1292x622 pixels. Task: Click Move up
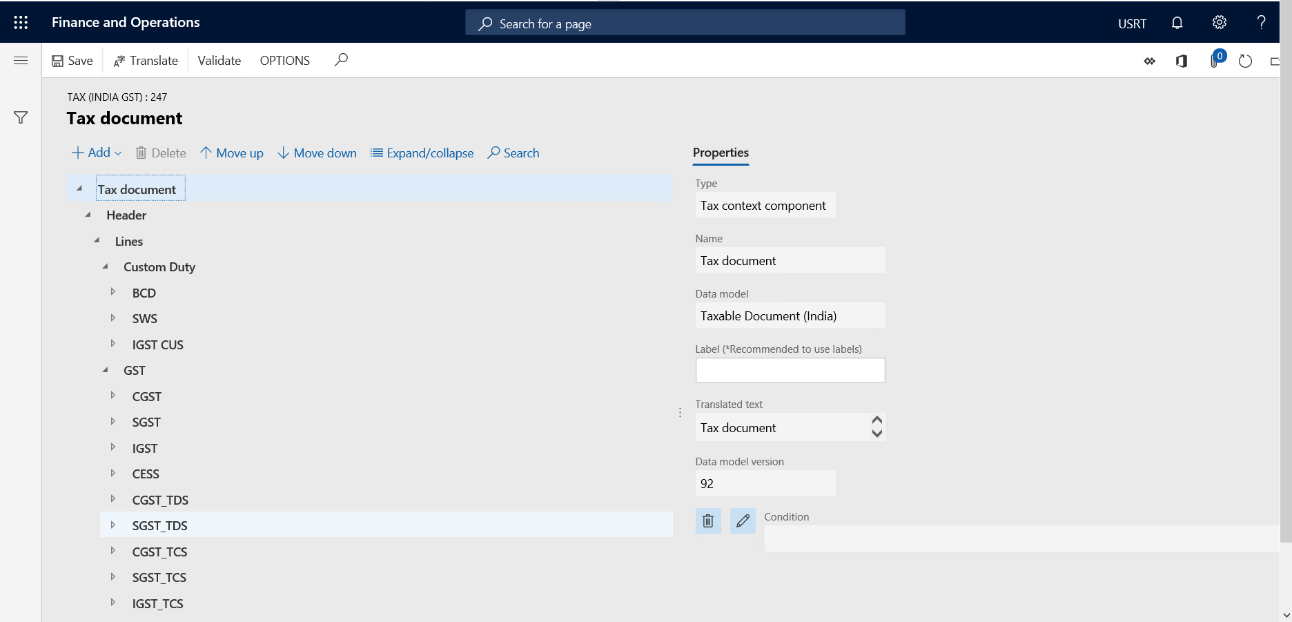click(232, 153)
